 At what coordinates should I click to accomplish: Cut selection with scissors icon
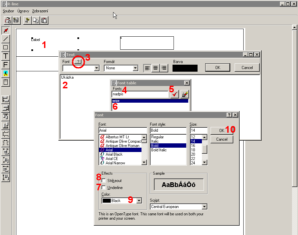(x=27, y=20)
